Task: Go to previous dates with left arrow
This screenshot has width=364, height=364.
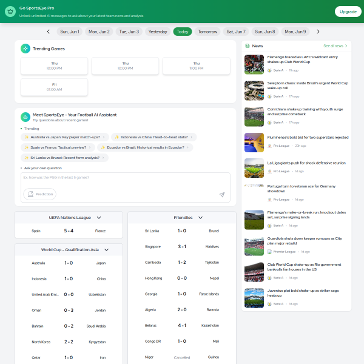Action: 49,32
